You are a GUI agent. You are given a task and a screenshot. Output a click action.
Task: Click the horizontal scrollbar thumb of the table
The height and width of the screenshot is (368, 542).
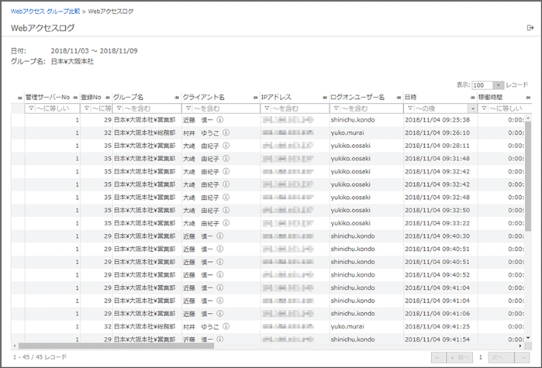[116, 346]
